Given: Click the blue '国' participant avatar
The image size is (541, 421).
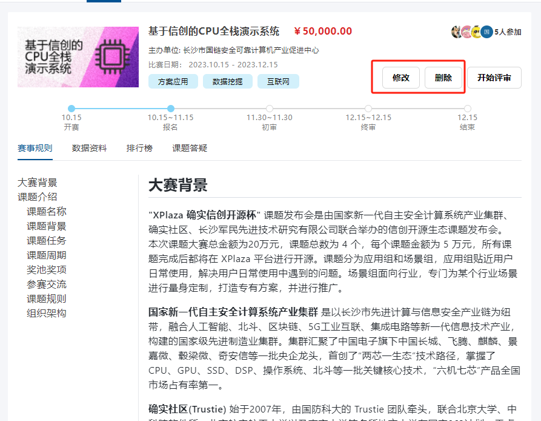Looking at the screenshot, I should (486, 32).
